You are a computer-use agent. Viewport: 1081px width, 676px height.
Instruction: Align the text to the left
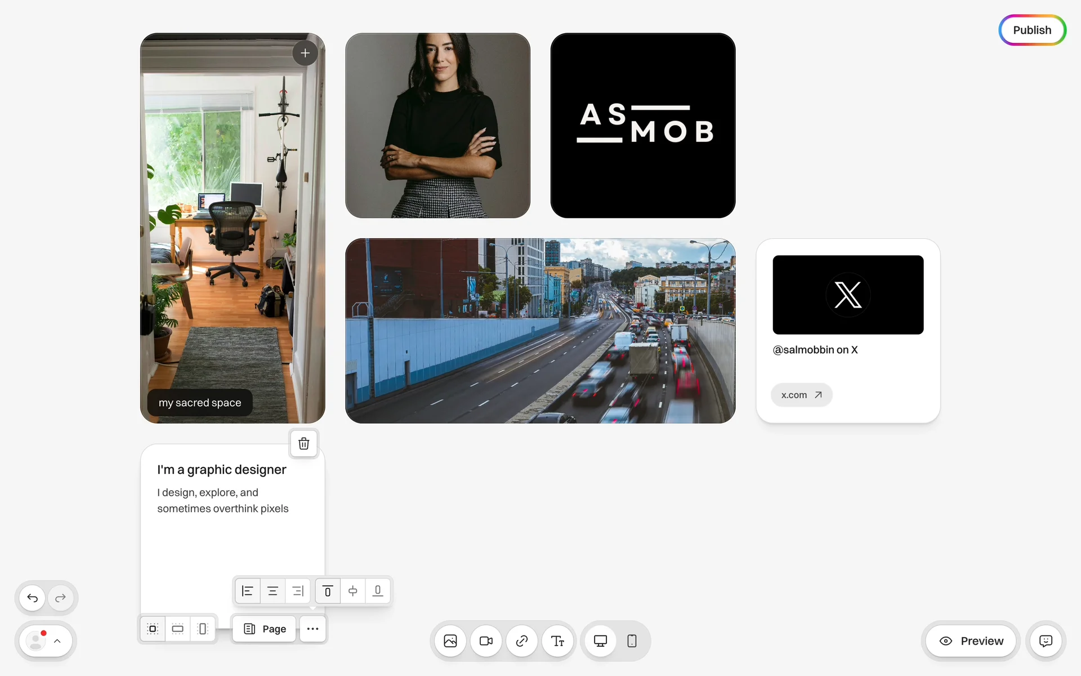click(247, 591)
